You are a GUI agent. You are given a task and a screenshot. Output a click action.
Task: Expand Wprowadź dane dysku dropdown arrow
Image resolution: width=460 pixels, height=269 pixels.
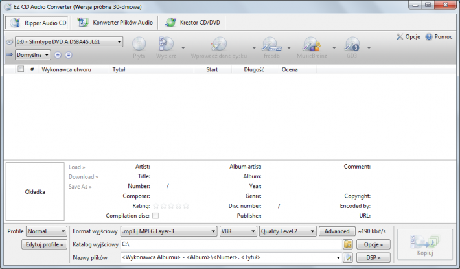[x=254, y=47]
